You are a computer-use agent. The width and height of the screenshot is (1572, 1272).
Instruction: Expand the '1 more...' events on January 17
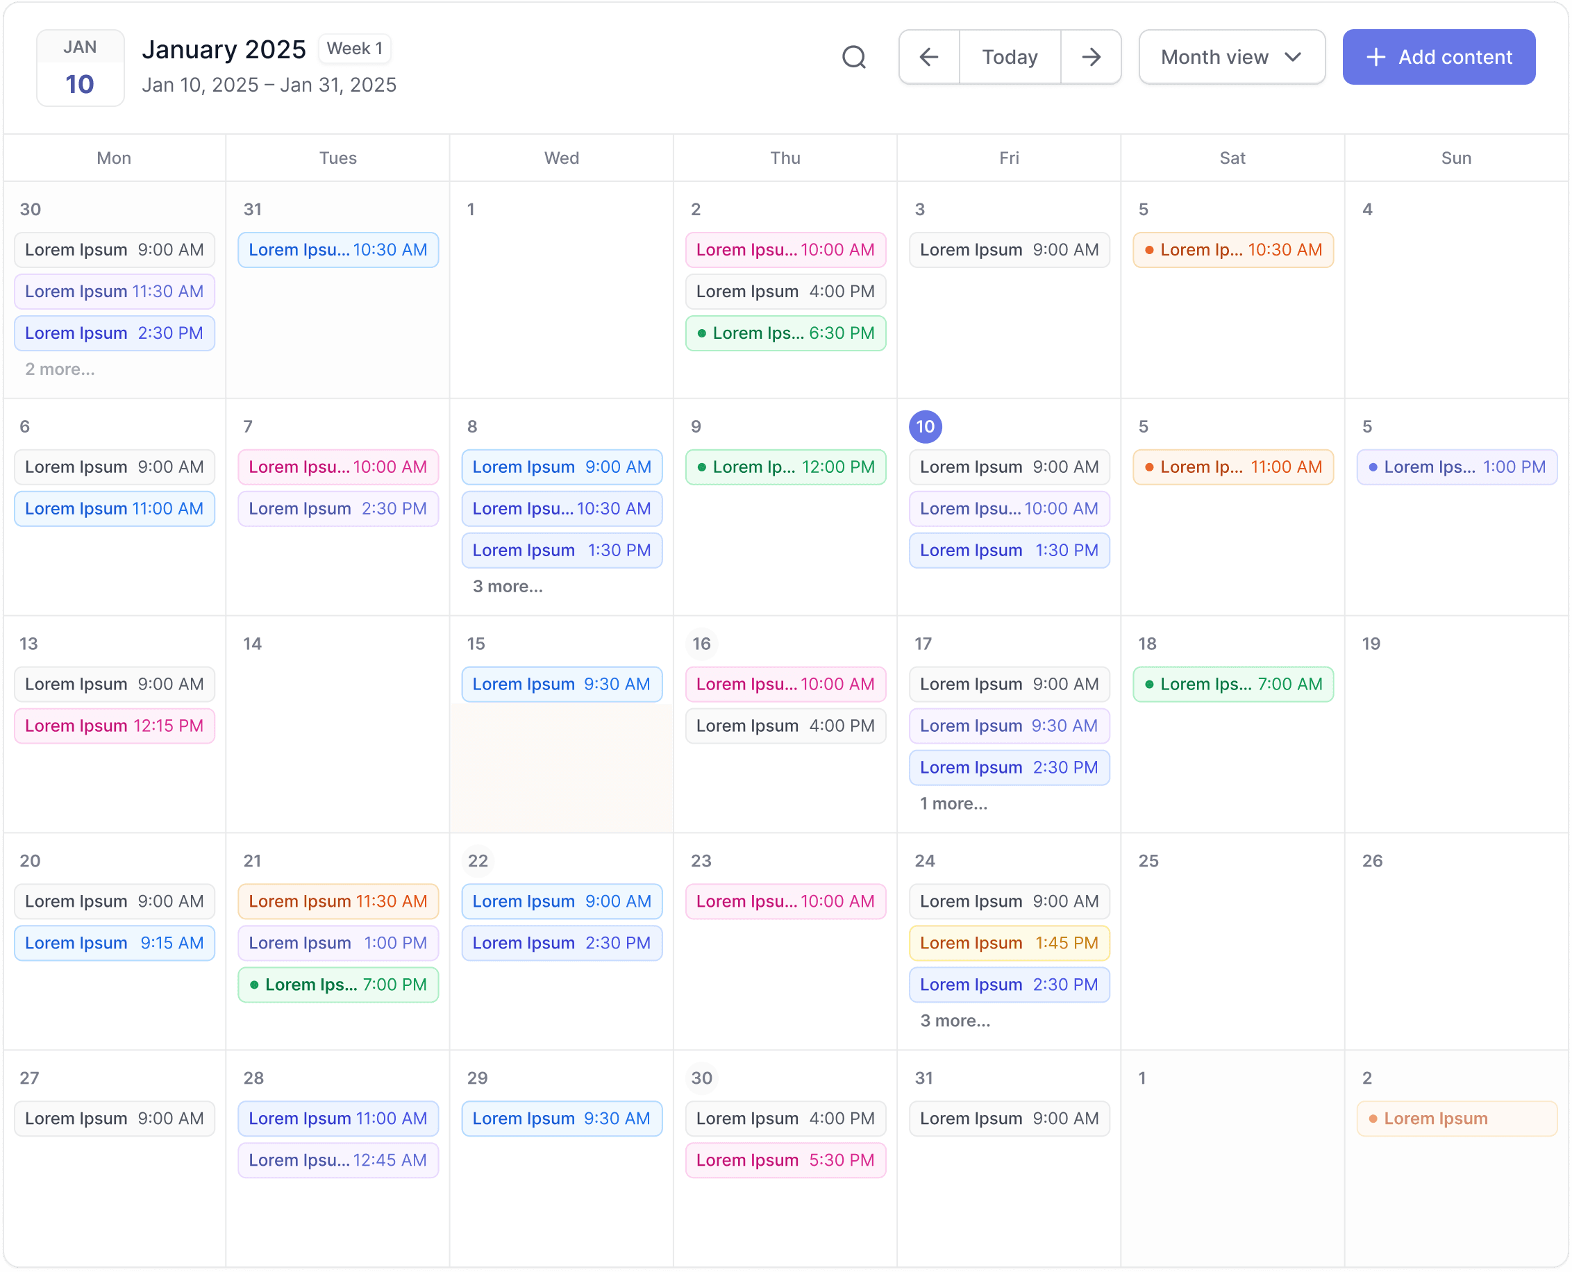click(x=953, y=803)
